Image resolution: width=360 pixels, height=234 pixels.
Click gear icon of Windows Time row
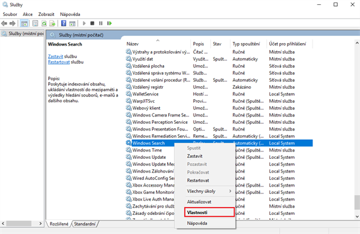[129, 150]
